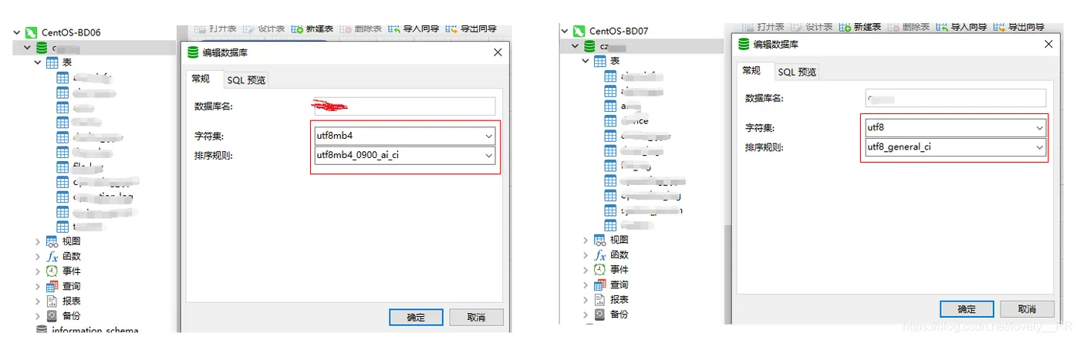This screenshot has height=340, width=1080.
Task: Click the 表 folder icon under CentOS-BD07
Action: click(600, 61)
